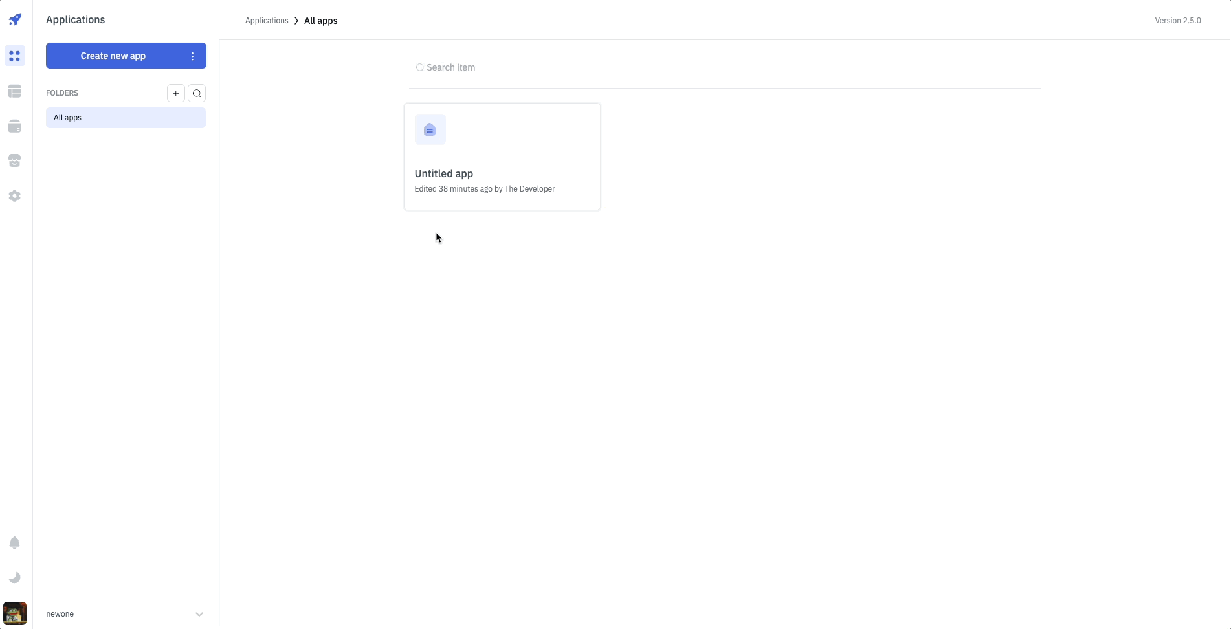1231x629 pixels.
Task: Open the Marketplace icon in sidebar
Action: coord(15,160)
